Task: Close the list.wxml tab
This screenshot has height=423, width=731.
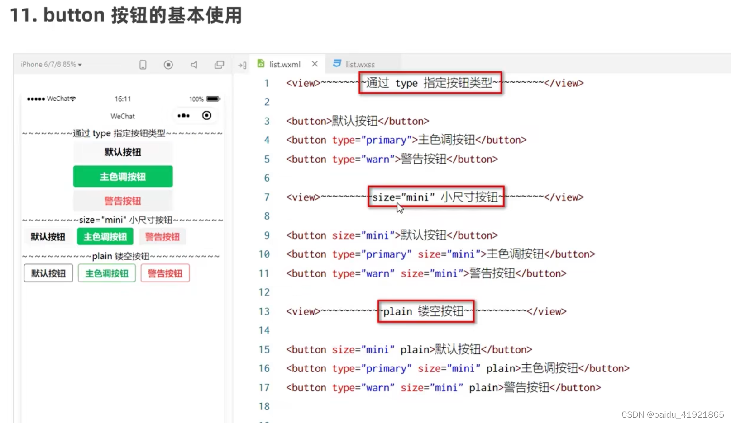Action: [315, 64]
